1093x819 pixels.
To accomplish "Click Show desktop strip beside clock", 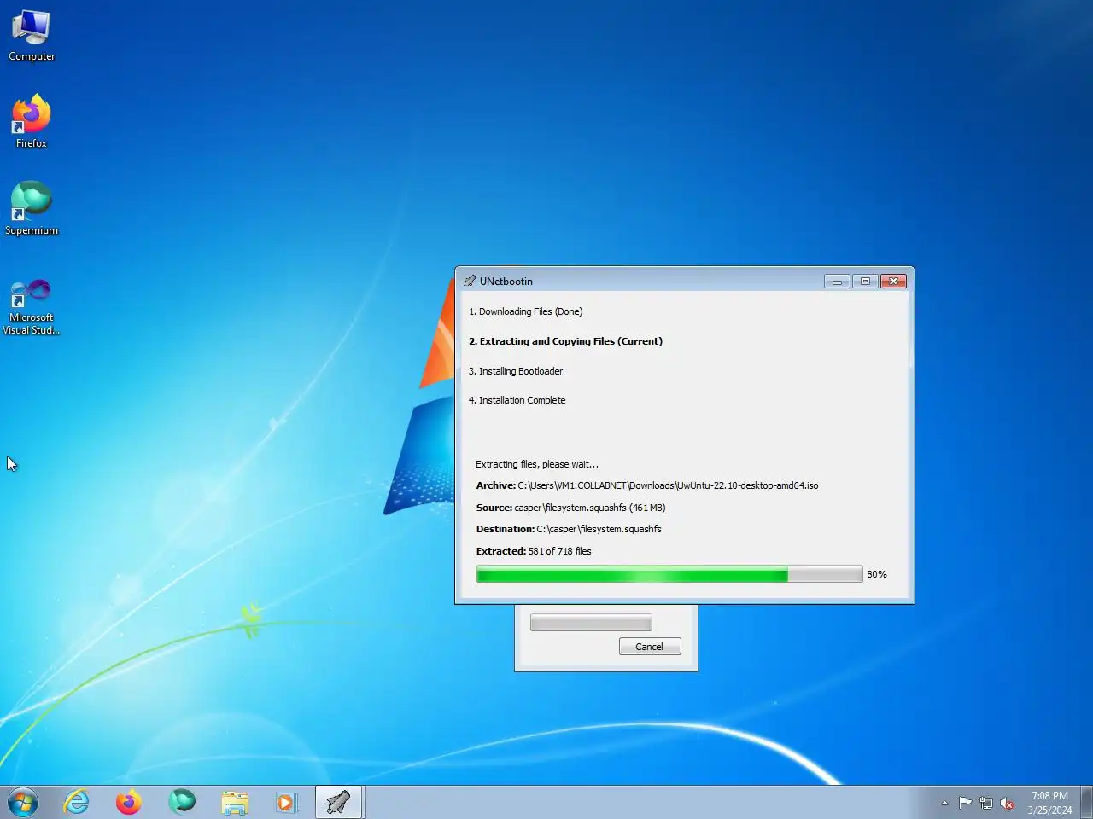I will point(1087,803).
